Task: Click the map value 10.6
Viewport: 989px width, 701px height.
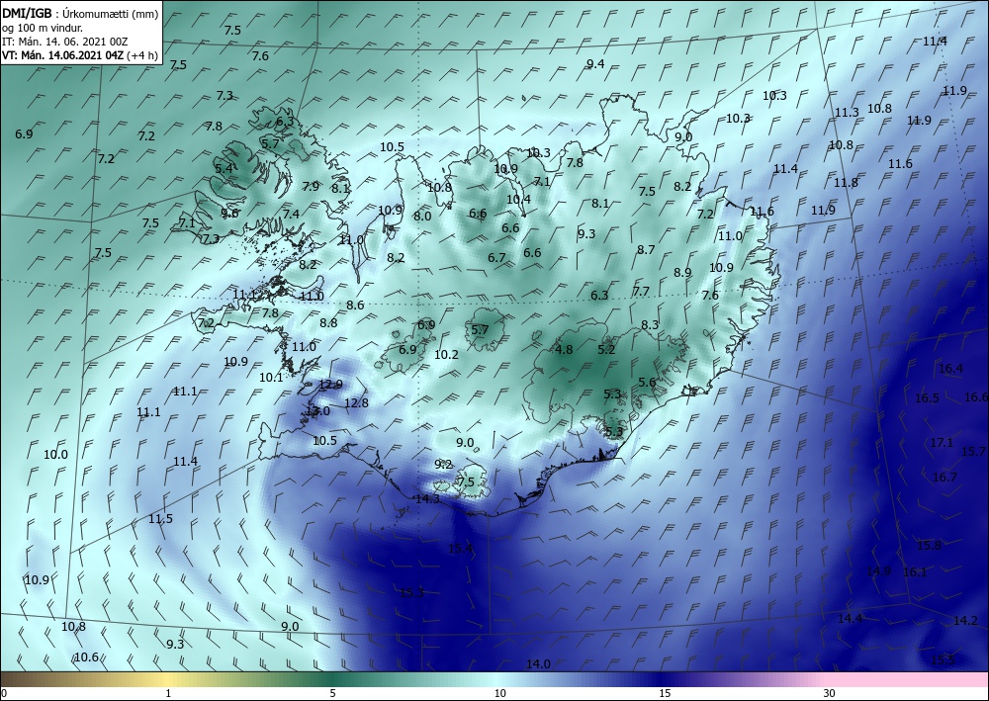Action: (86, 657)
